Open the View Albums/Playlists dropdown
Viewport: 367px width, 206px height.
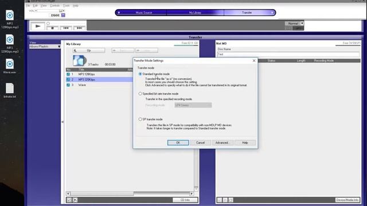(x=45, y=47)
